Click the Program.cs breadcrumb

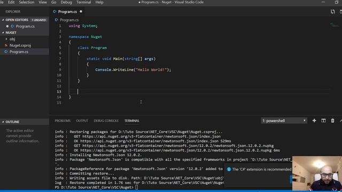tap(69, 20)
